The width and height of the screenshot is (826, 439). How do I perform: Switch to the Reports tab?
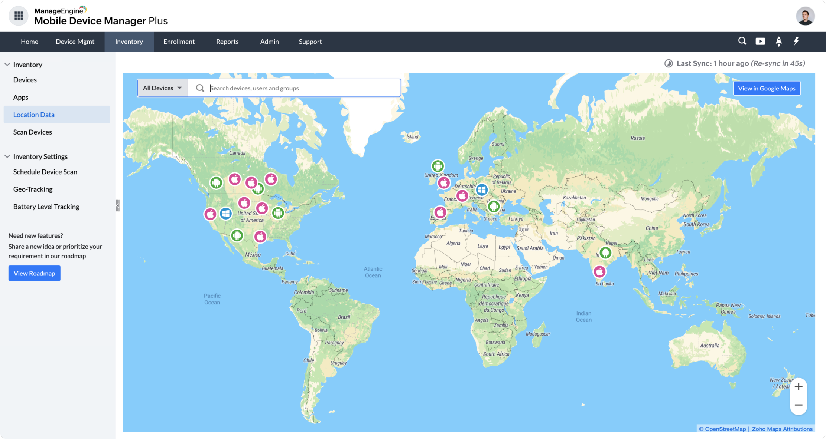tap(227, 42)
